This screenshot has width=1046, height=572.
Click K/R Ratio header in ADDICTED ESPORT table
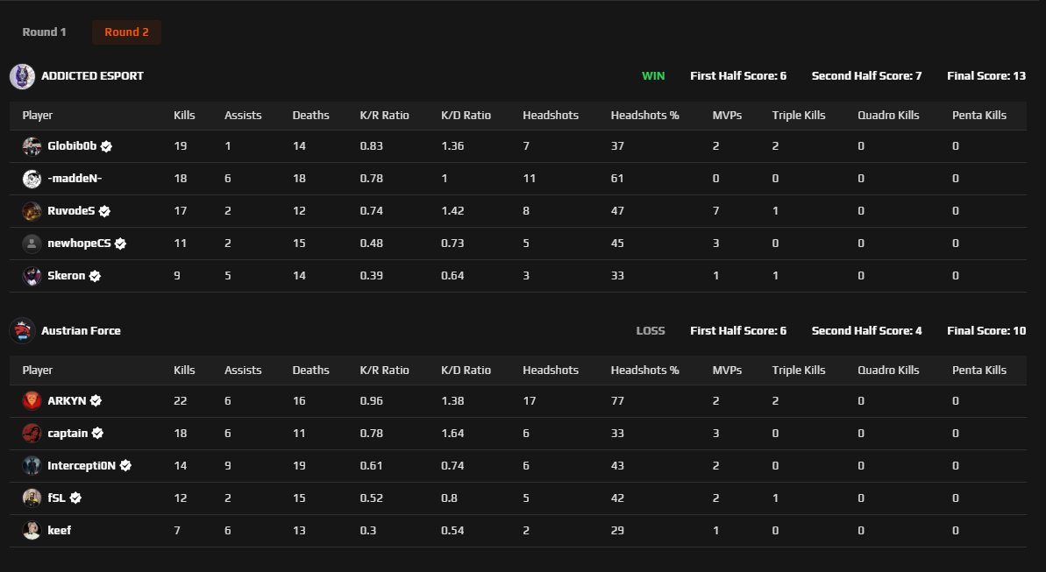tap(384, 116)
